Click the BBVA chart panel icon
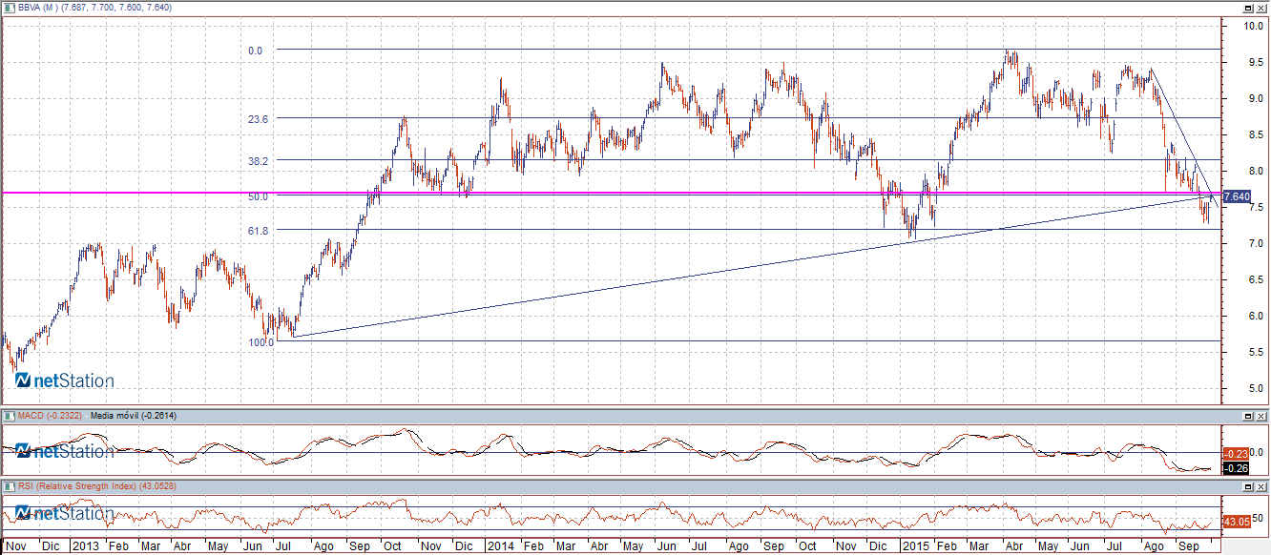 click(x=9, y=8)
